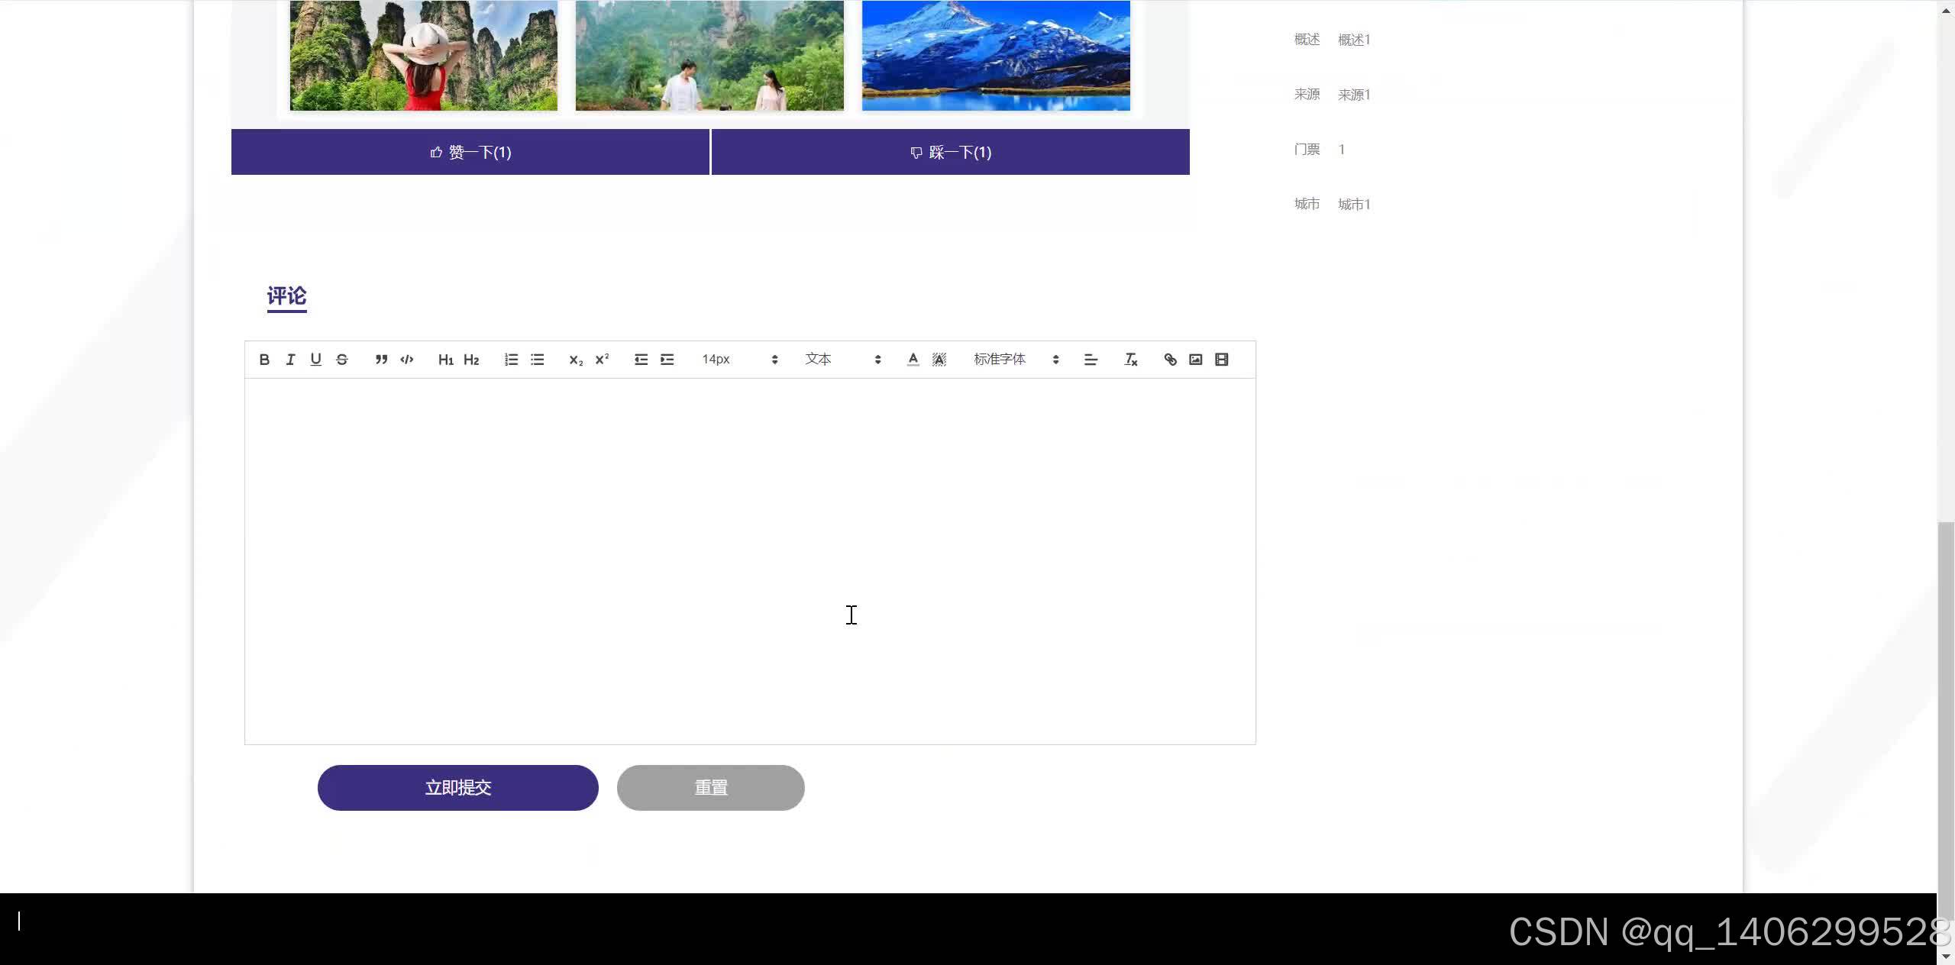Open the snowy mountain lake thumbnail
The height and width of the screenshot is (965, 1955).
(x=996, y=56)
